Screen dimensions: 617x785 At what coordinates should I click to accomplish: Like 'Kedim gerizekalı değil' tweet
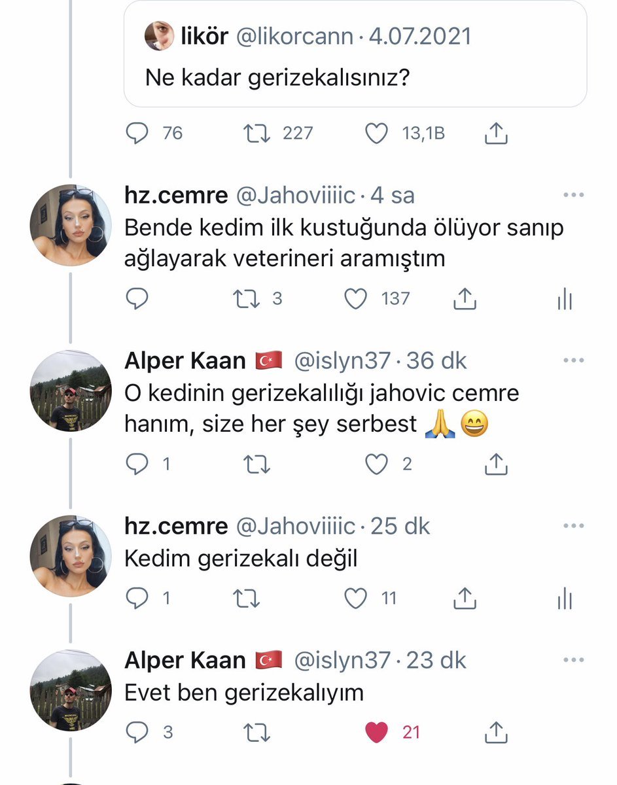[356, 598]
